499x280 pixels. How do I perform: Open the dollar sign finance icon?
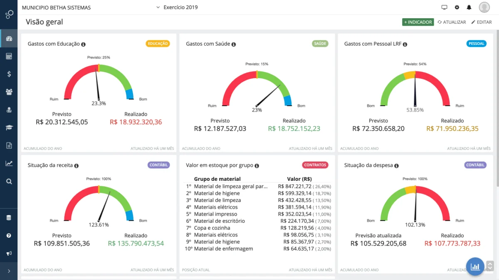[9, 74]
